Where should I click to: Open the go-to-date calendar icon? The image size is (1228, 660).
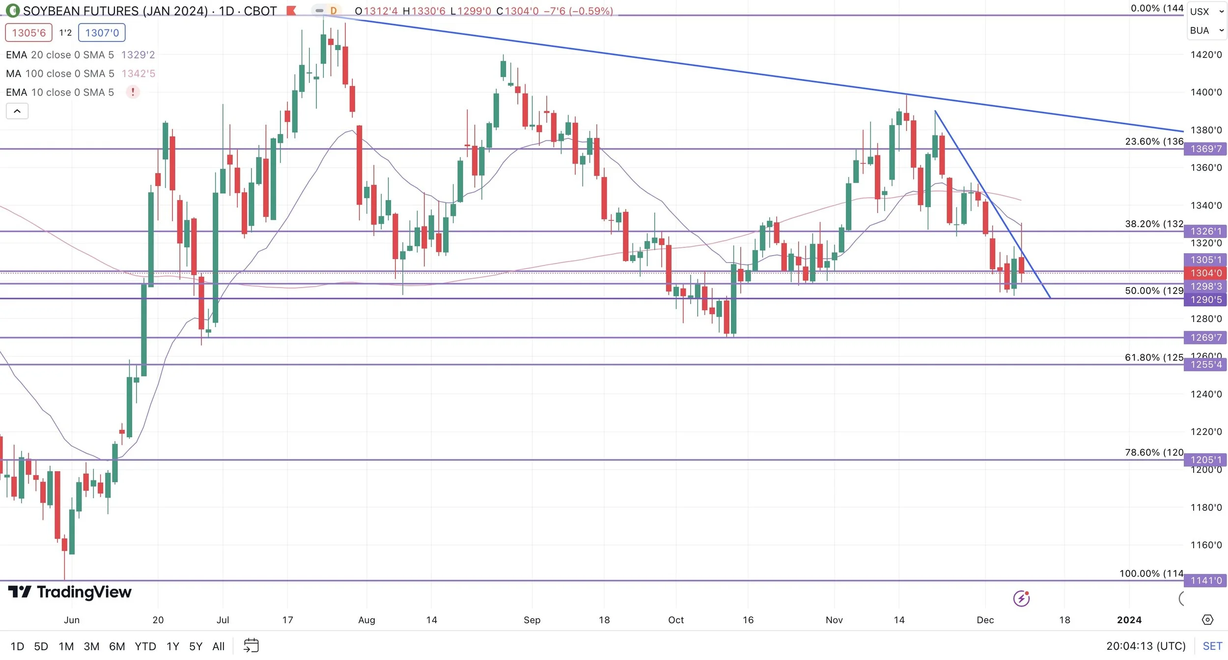[x=251, y=646]
